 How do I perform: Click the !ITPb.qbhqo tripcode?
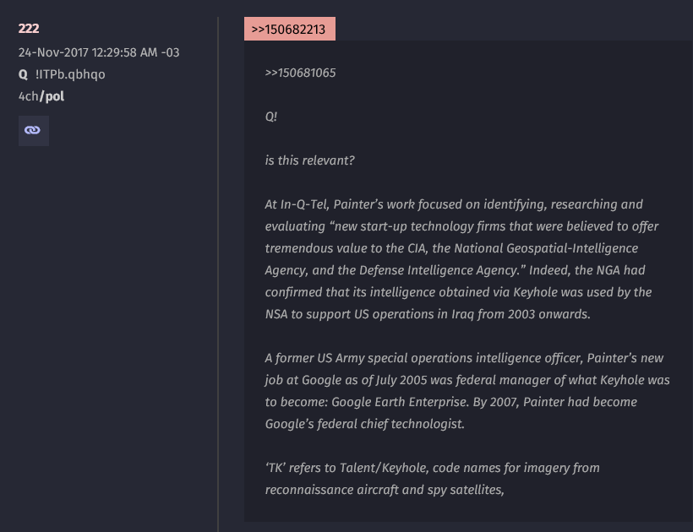pyautogui.click(x=70, y=74)
